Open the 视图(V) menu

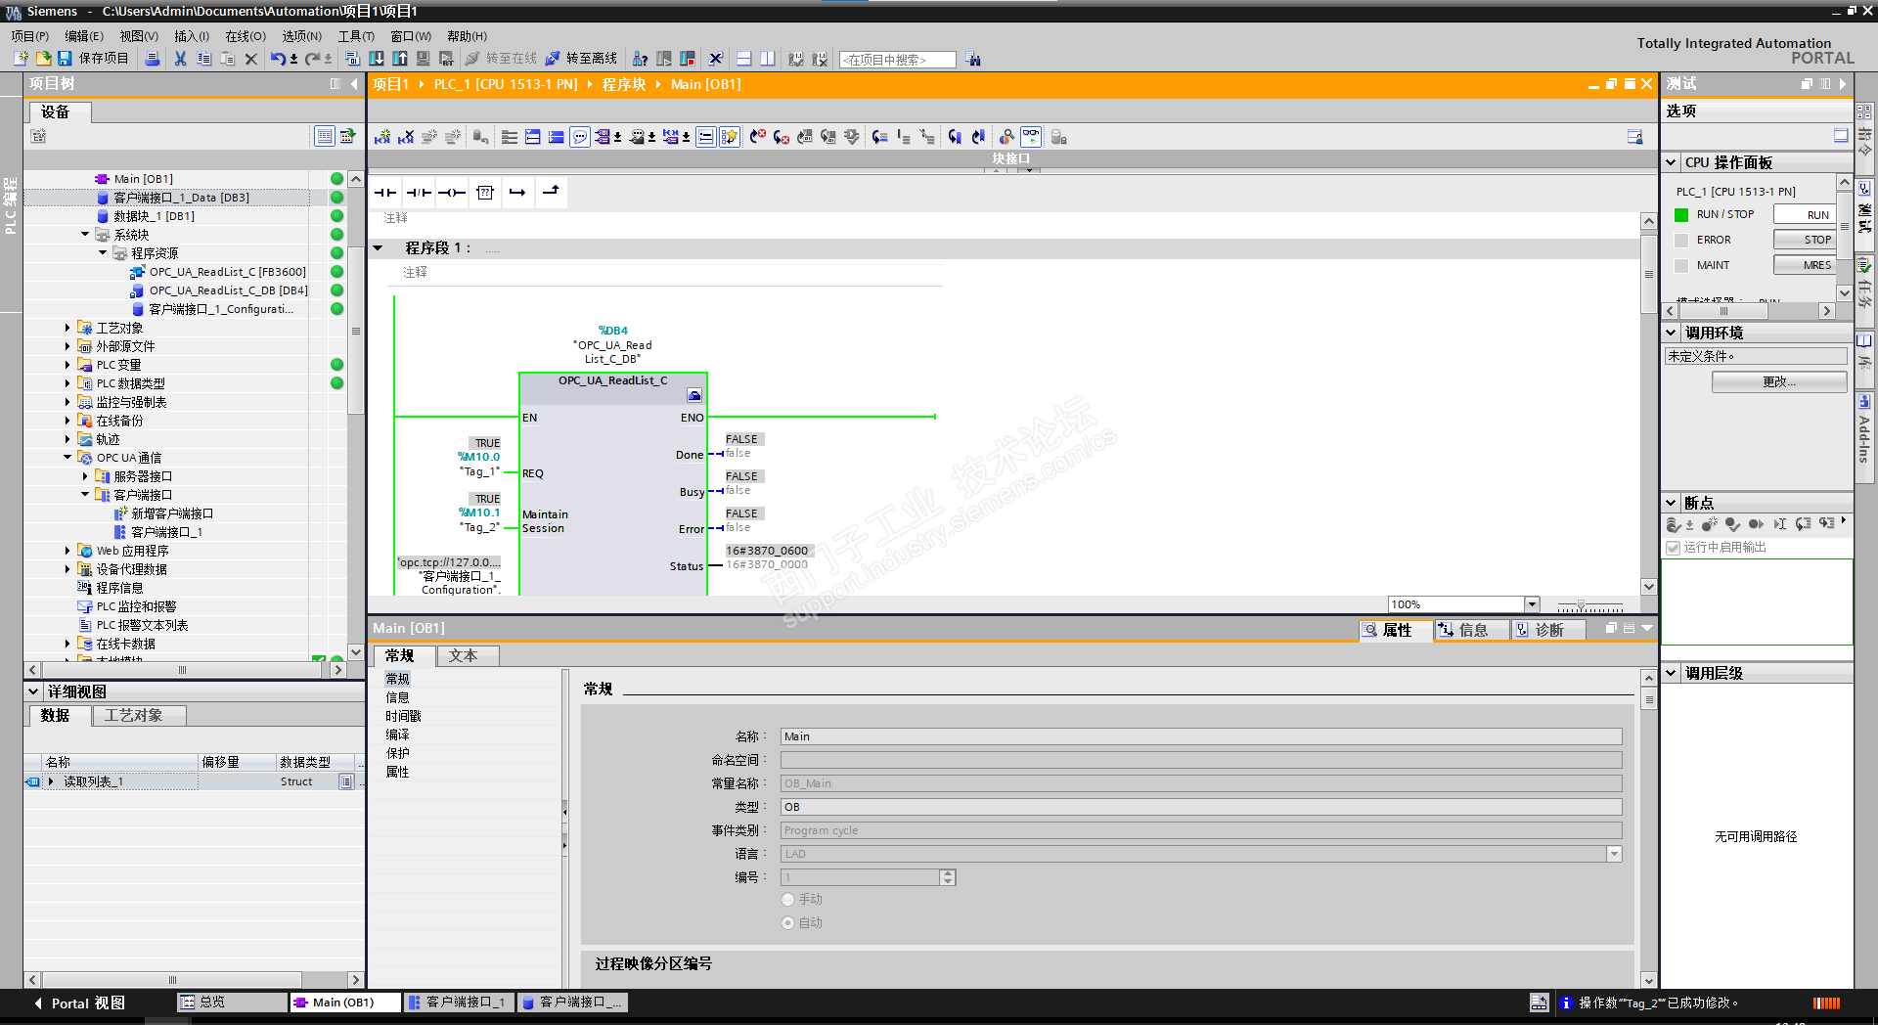click(x=139, y=36)
